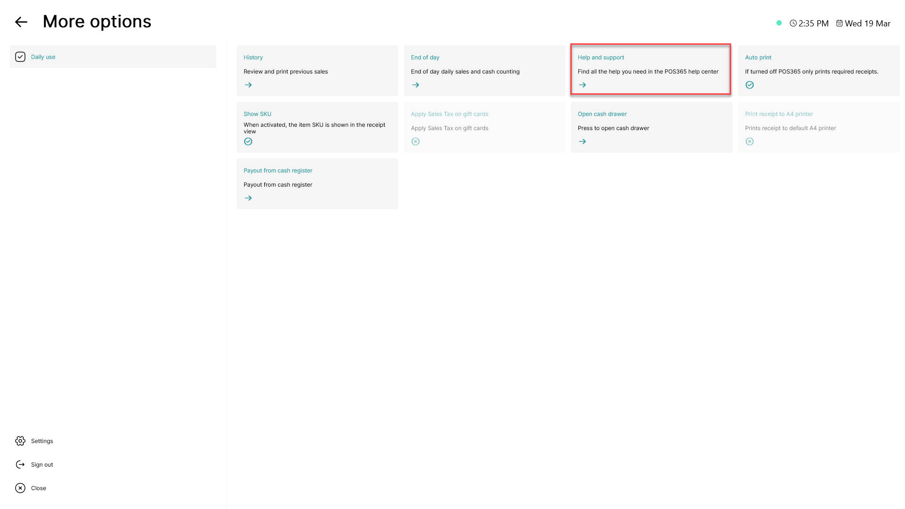This screenshot has width=905, height=509.
Task: Click the Sign out icon
Action: (x=20, y=464)
